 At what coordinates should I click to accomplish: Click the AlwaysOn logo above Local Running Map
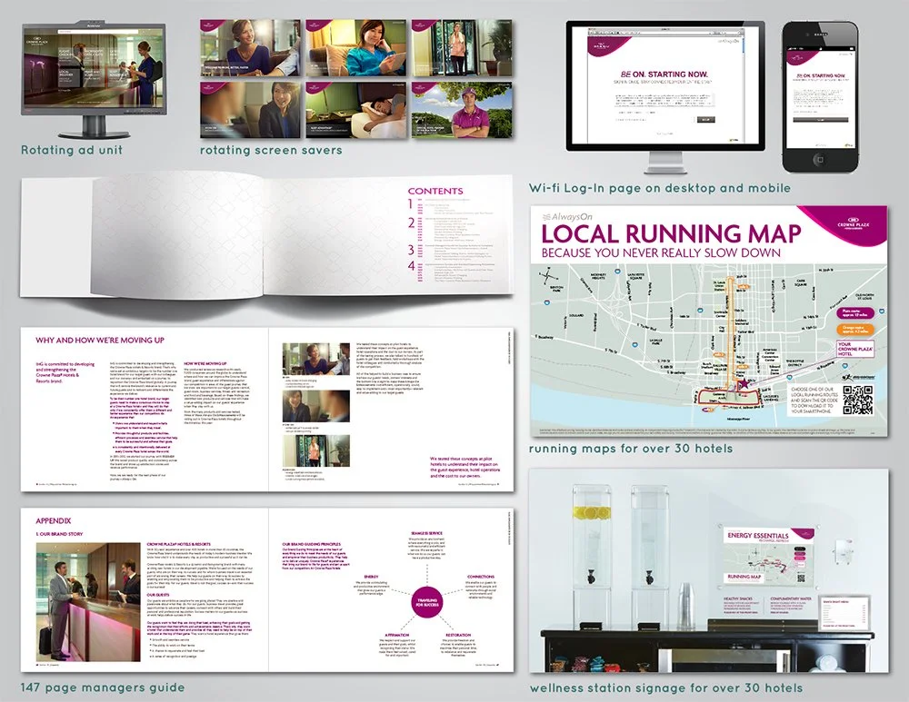tap(567, 217)
